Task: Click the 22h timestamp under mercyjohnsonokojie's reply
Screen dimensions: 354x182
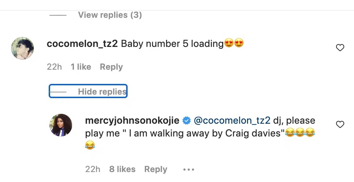Action: [x=93, y=169]
